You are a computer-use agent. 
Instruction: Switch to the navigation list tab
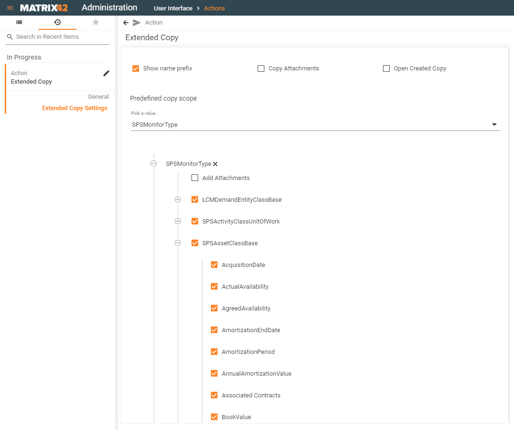(19, 22)
